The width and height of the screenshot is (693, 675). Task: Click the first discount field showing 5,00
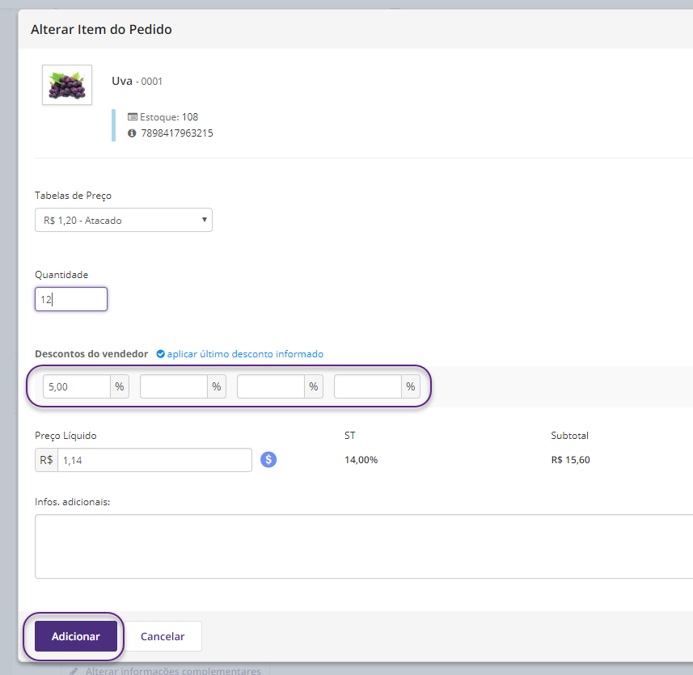[x=77, y=386]
